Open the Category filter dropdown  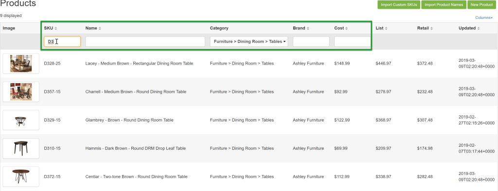point(249,42)
